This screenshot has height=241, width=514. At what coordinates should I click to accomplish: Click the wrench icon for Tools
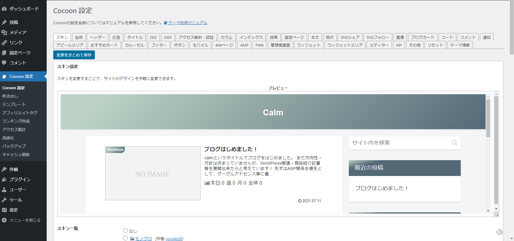point(4,200)
